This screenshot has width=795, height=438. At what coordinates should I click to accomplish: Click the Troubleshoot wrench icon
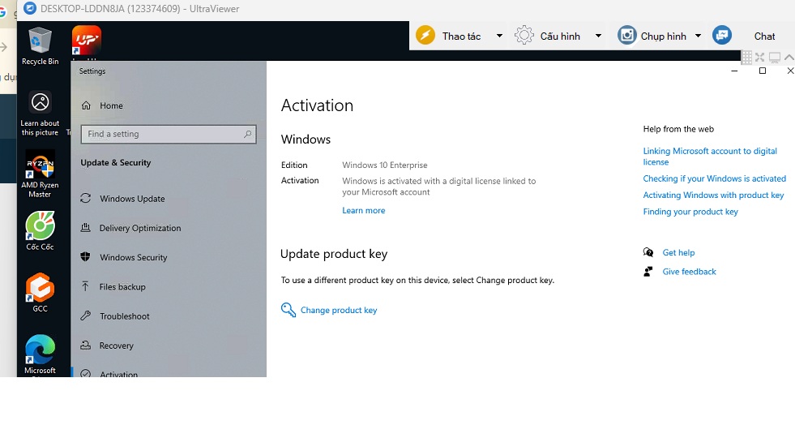[86, 316]
